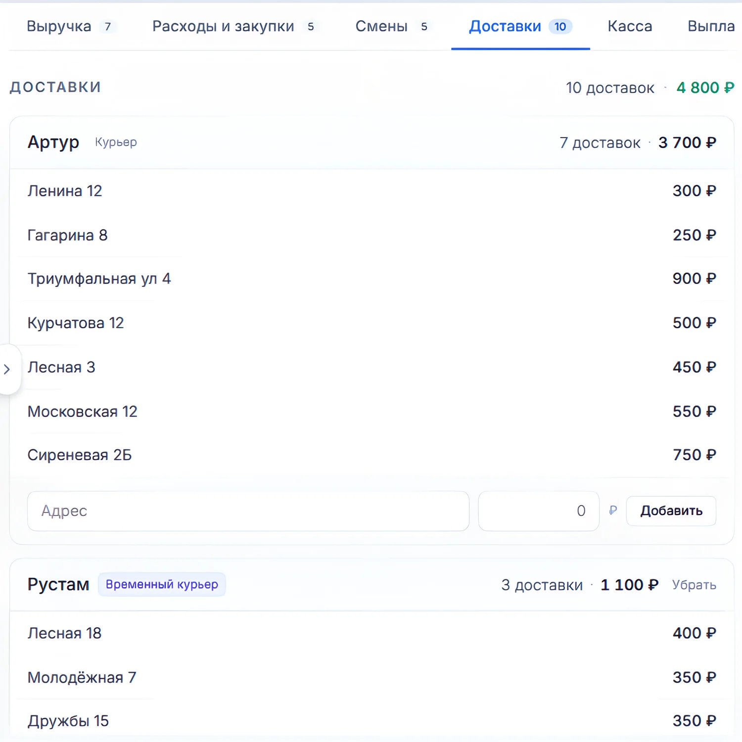
Task: Click the Дружбы 15 address
Action: 68,721
